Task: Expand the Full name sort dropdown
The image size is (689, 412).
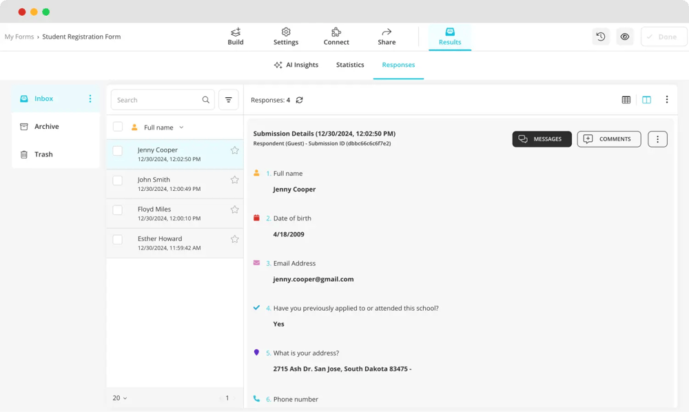Action: point(181,127)
